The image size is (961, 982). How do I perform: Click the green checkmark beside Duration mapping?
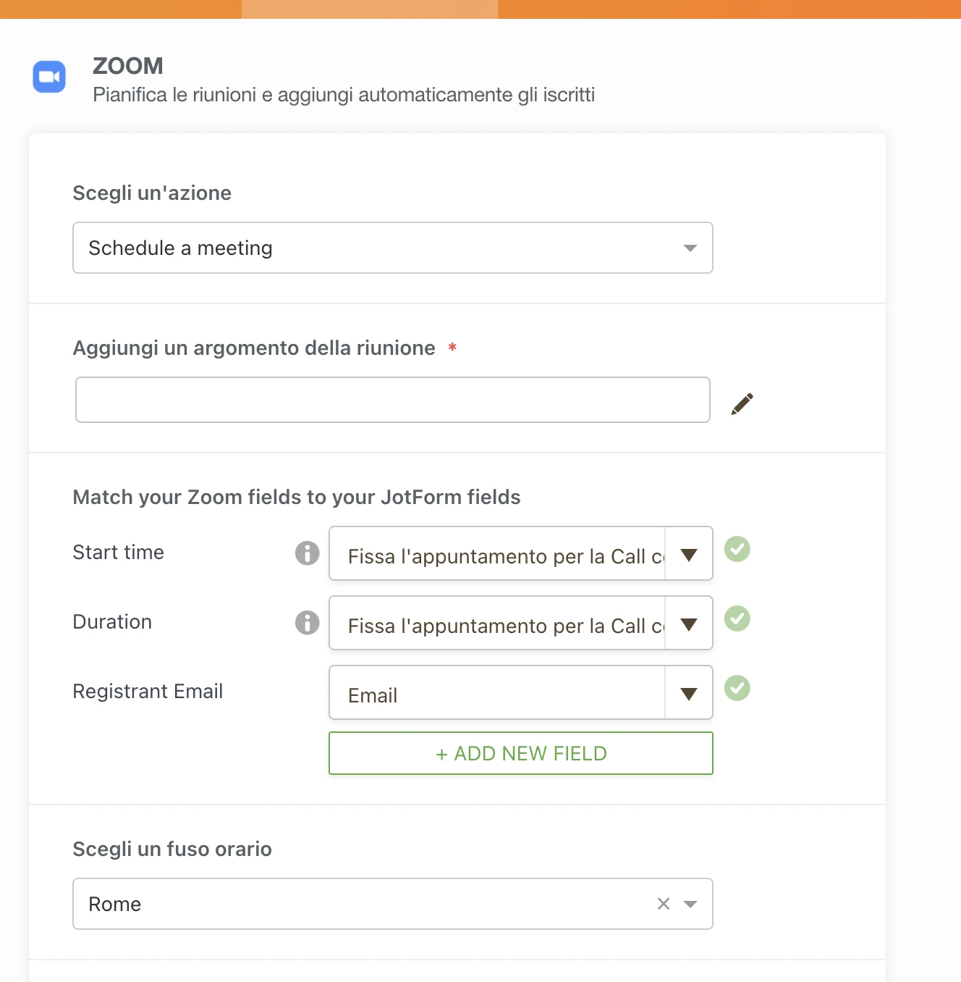pos(737,619)
